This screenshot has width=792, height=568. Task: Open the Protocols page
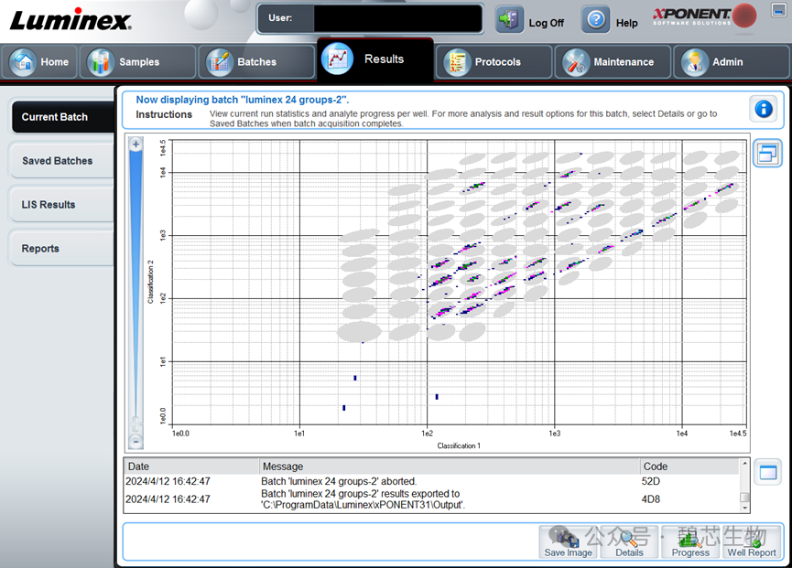click(494, 62)
